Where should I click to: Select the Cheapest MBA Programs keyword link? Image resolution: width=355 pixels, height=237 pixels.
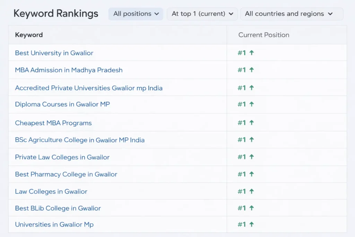tap(53, 122)
